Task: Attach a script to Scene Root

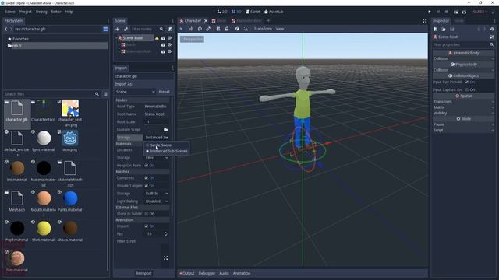Action: [170, 29]
